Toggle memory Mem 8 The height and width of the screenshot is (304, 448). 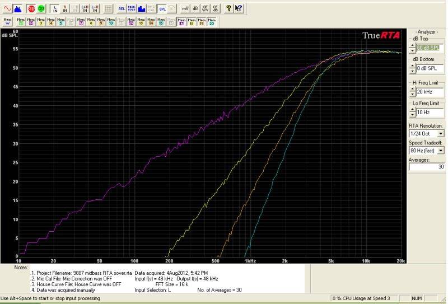click(91, 21)
